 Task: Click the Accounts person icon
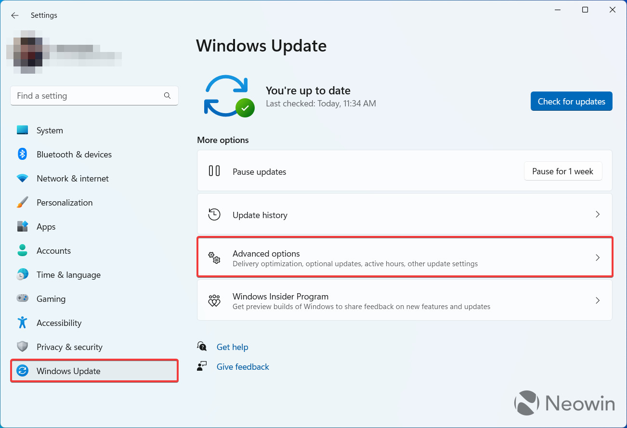click(23, 250)
